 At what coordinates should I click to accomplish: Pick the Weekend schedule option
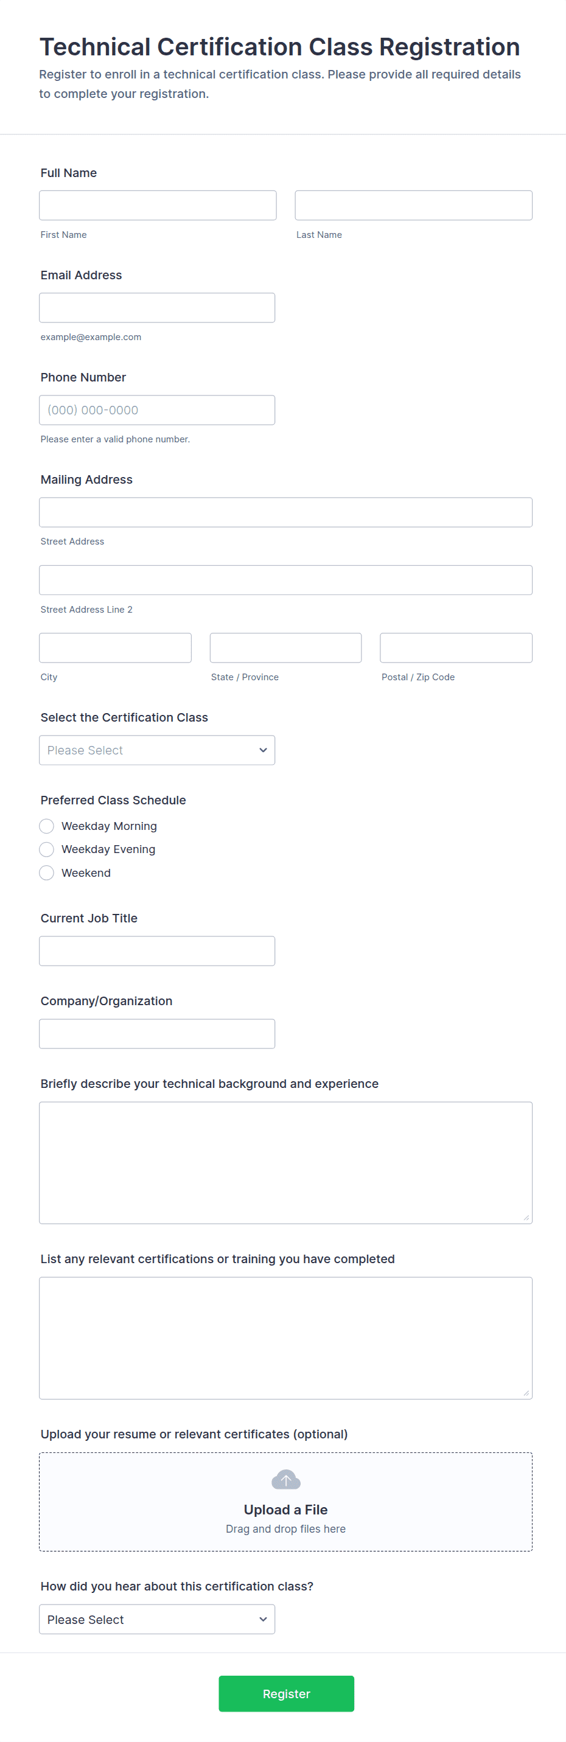point(47,873)
